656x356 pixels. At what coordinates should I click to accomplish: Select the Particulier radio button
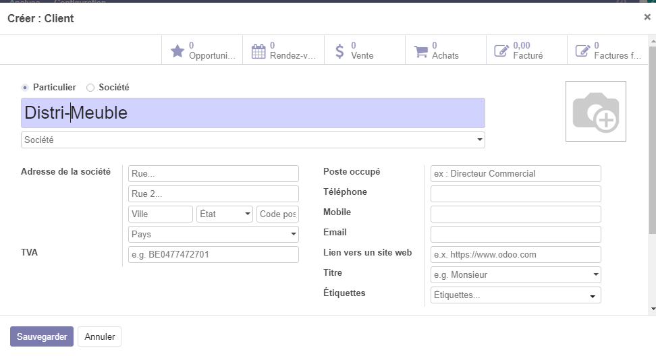25,88
